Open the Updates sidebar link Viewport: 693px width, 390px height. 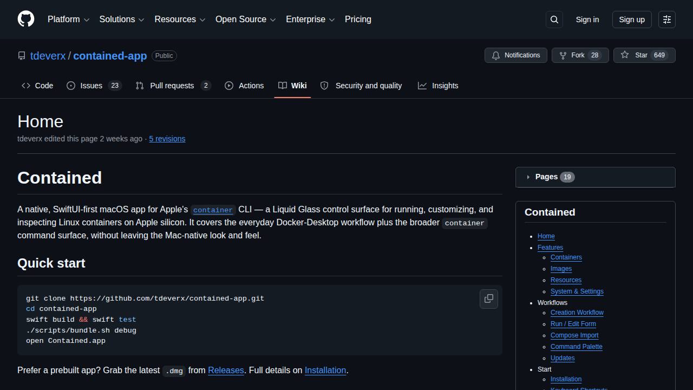[x=563, y=358]
